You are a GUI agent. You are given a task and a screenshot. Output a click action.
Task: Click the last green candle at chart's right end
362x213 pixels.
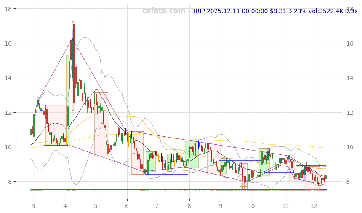pos(325,177)
